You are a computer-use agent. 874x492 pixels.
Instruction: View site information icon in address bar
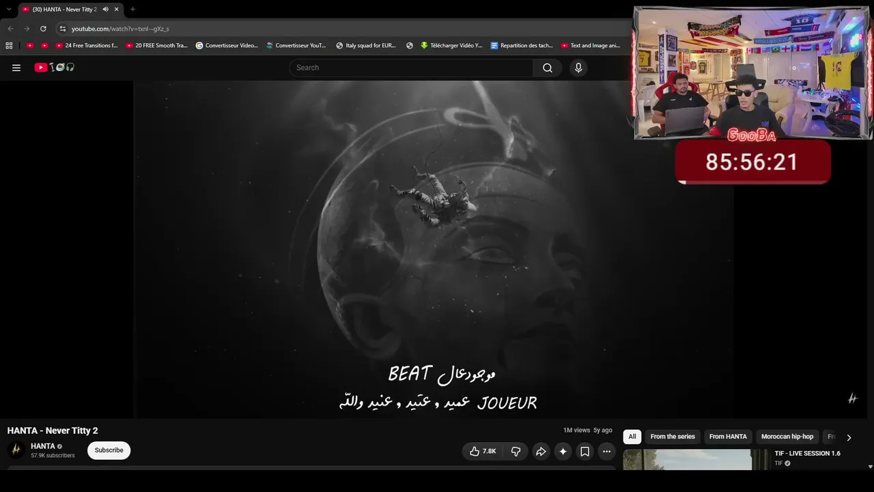(63, 29)
